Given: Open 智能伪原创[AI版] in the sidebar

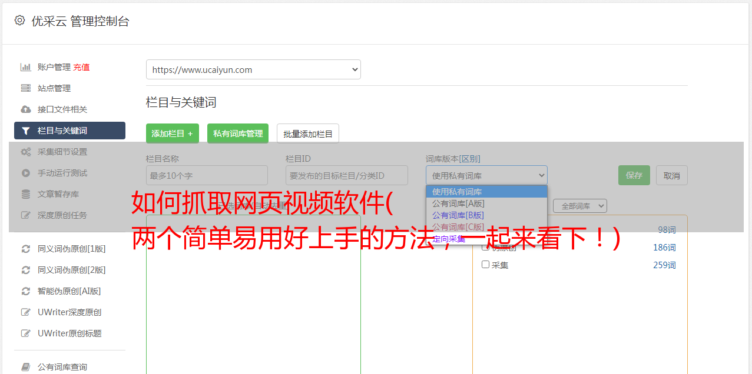Looking at the screenshot, I should tap(69, 291).
